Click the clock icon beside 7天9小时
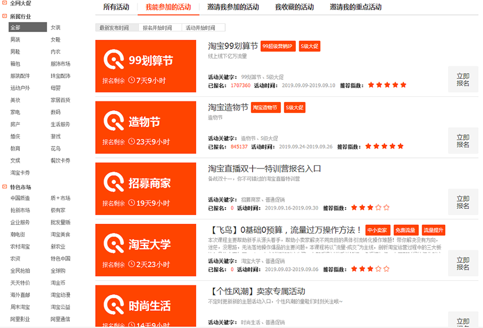Screen dimensions: 483x328 pos(131,80)
